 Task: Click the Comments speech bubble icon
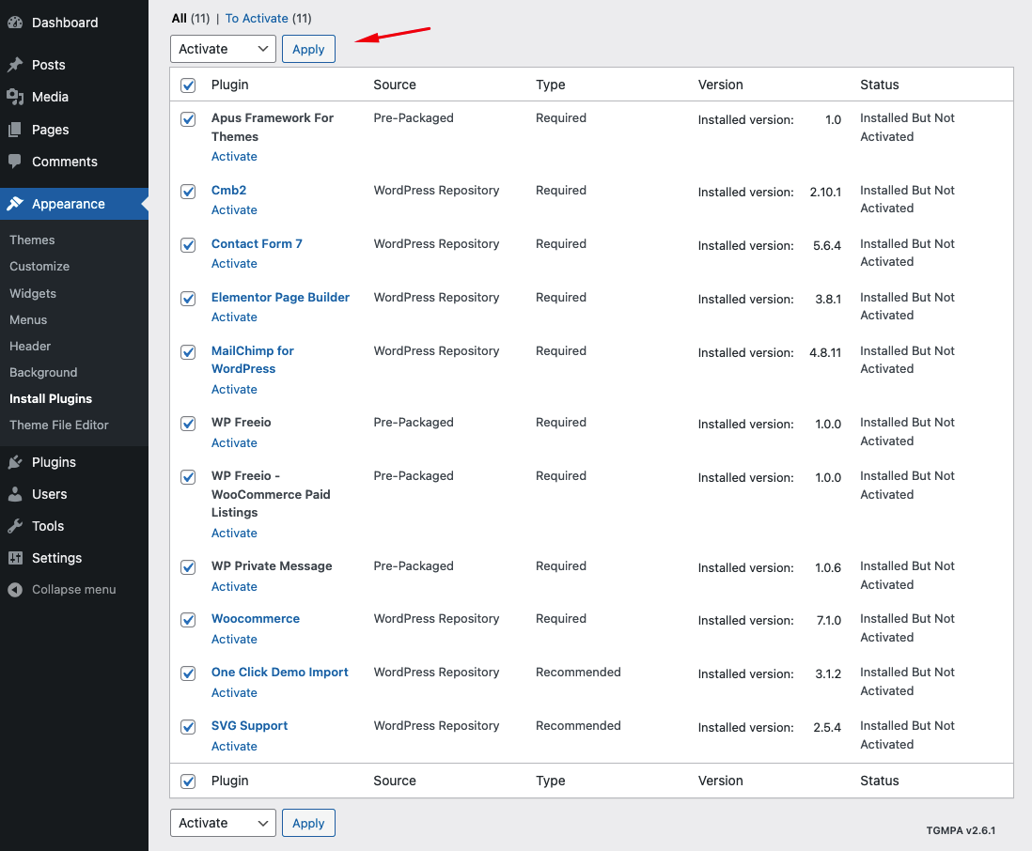[15, 162]
